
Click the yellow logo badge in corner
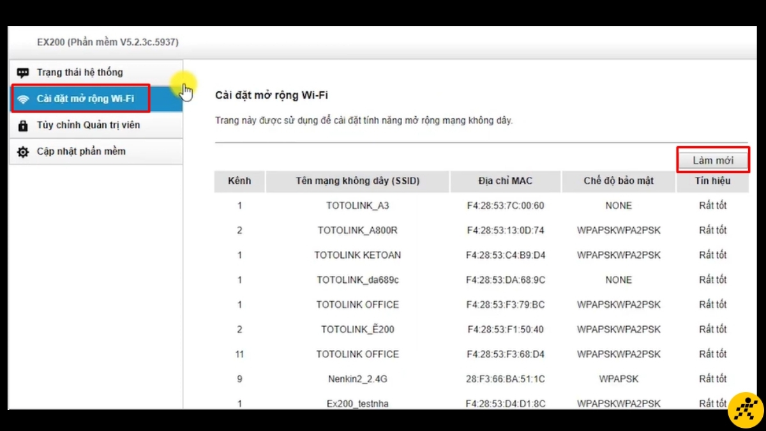(x=746, y=409)
